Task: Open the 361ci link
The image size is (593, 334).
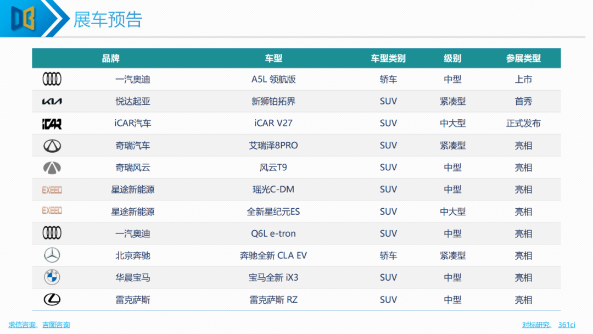Action: (x=567, y=325)
